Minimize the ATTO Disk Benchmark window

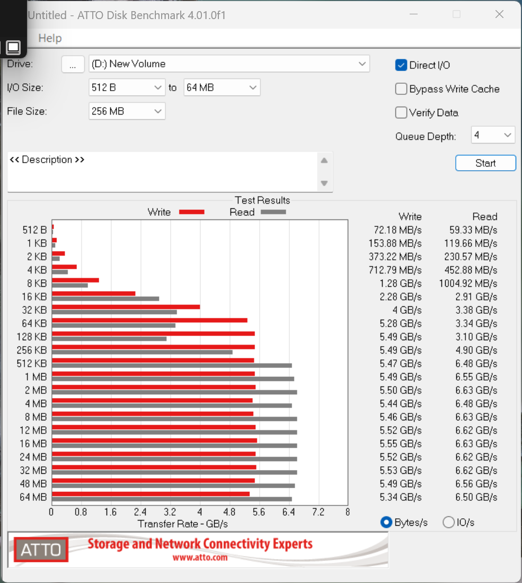[x=413, y=14]
